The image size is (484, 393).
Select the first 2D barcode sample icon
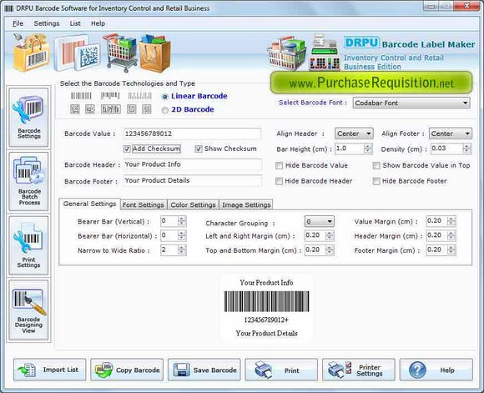[x=75, y=109]
